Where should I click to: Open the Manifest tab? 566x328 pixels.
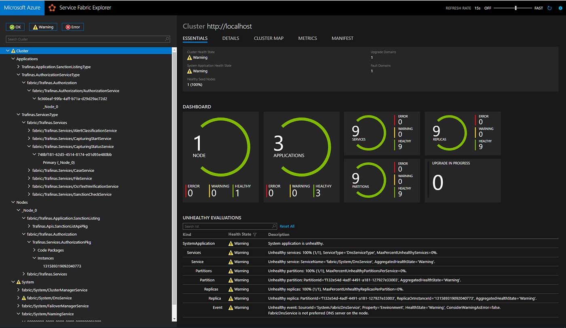(x=342, y=38)
